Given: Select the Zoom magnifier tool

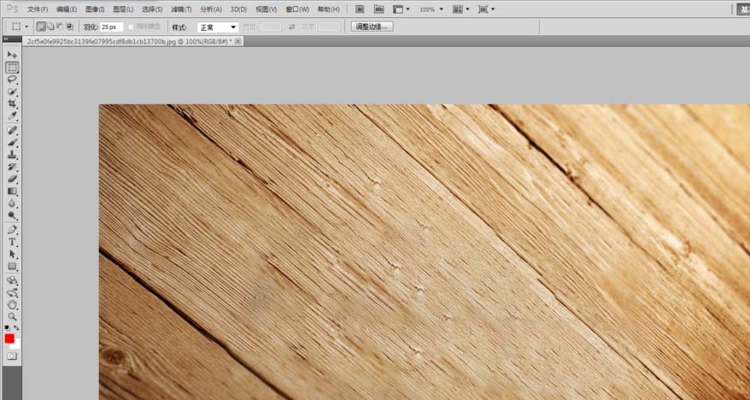Looking at the screenshot, I should click(x=12, y=315).
